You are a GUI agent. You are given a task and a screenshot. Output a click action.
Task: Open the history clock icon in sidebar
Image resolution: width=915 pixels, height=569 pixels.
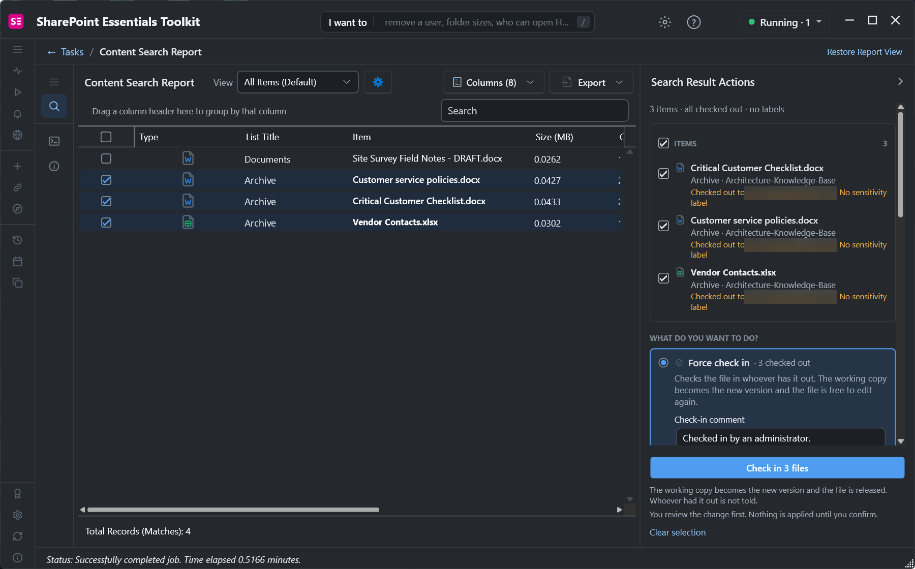pyautogui.click(x=18, y=240)
